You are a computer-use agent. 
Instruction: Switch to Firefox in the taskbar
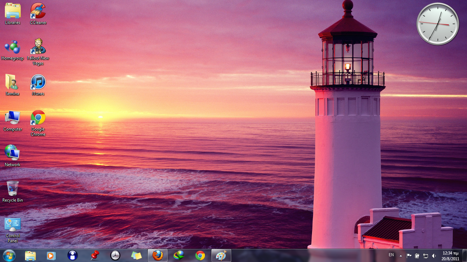pos(158,256)
